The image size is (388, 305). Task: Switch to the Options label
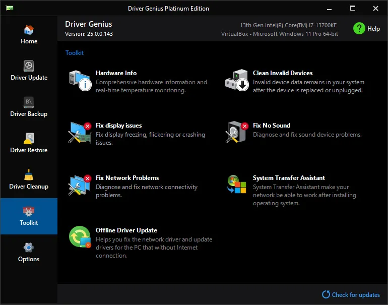(29, 259)
